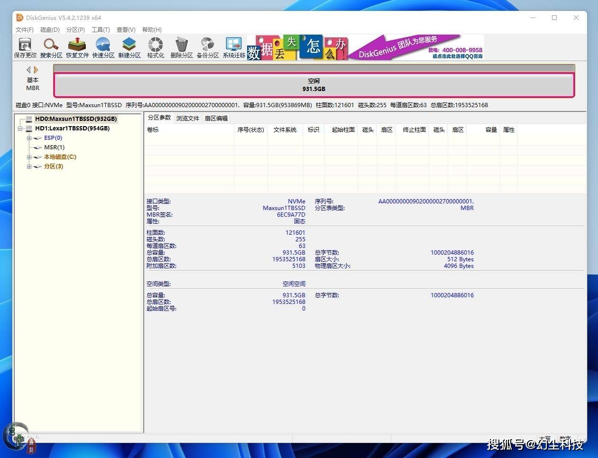
Task: Click the 空闲空间 space type value
Action: click(294, 284)
